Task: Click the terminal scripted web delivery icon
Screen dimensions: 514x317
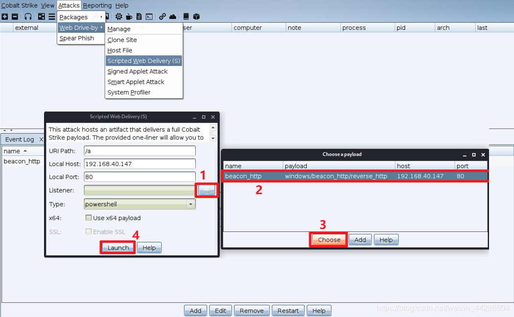Action: pos(149,17)
